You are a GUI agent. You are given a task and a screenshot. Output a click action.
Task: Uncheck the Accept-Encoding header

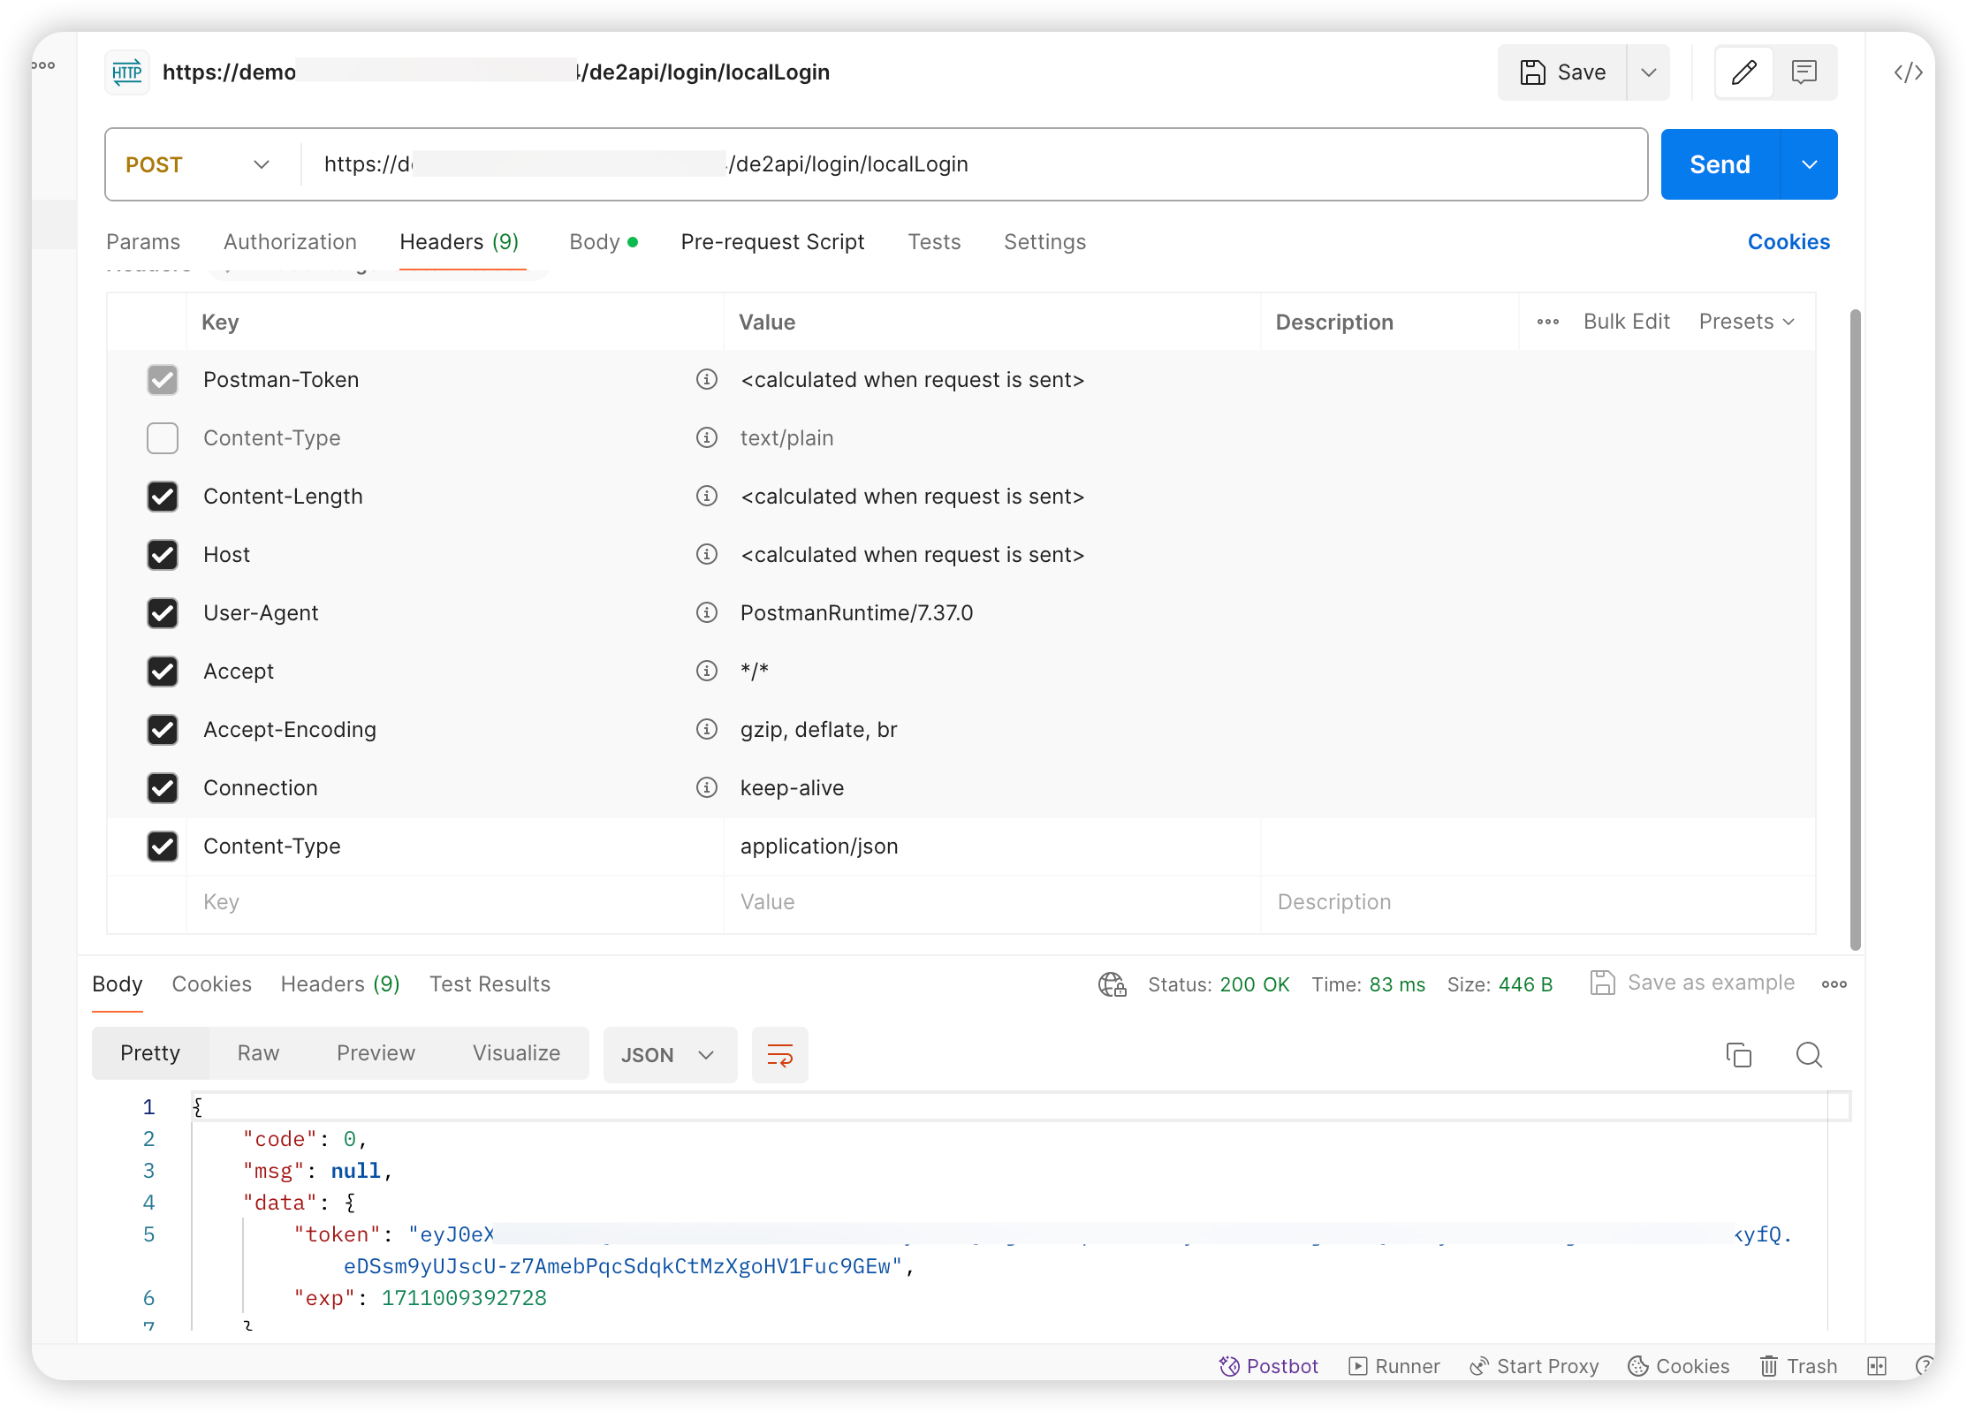click(163, 730)
